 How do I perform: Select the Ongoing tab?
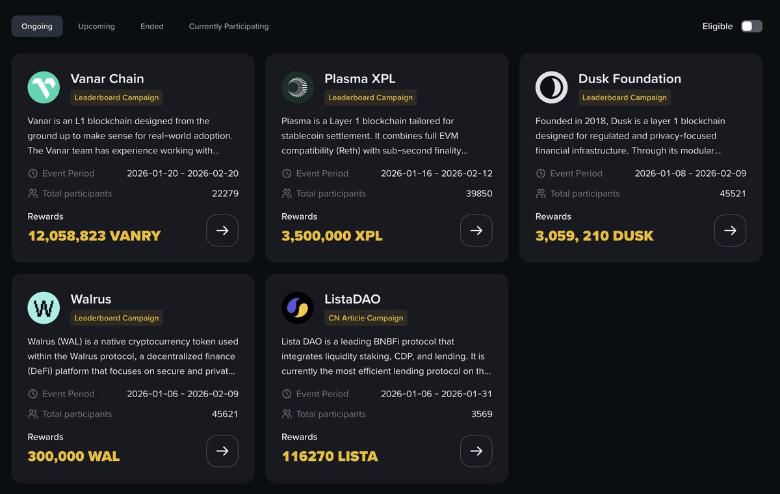tap(37, 27)
